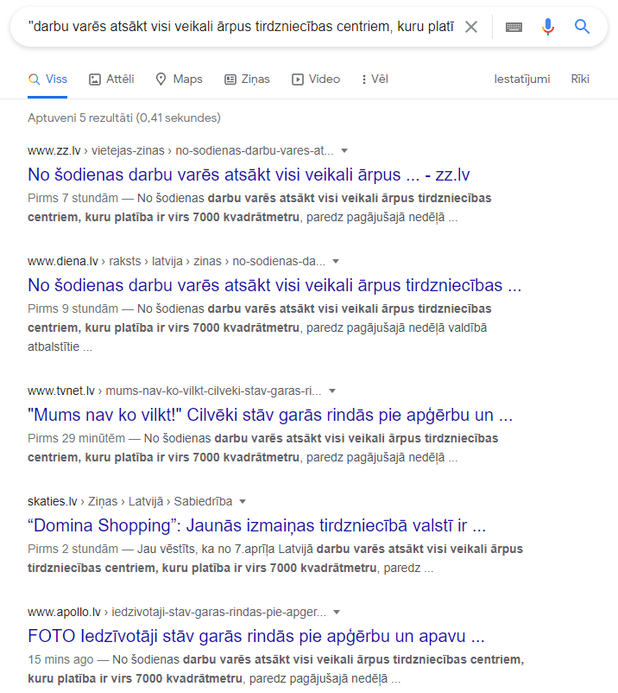Open the on-screen keyboard input tool
The height and width of the screenshot is (693, 618).
[514, 27]
